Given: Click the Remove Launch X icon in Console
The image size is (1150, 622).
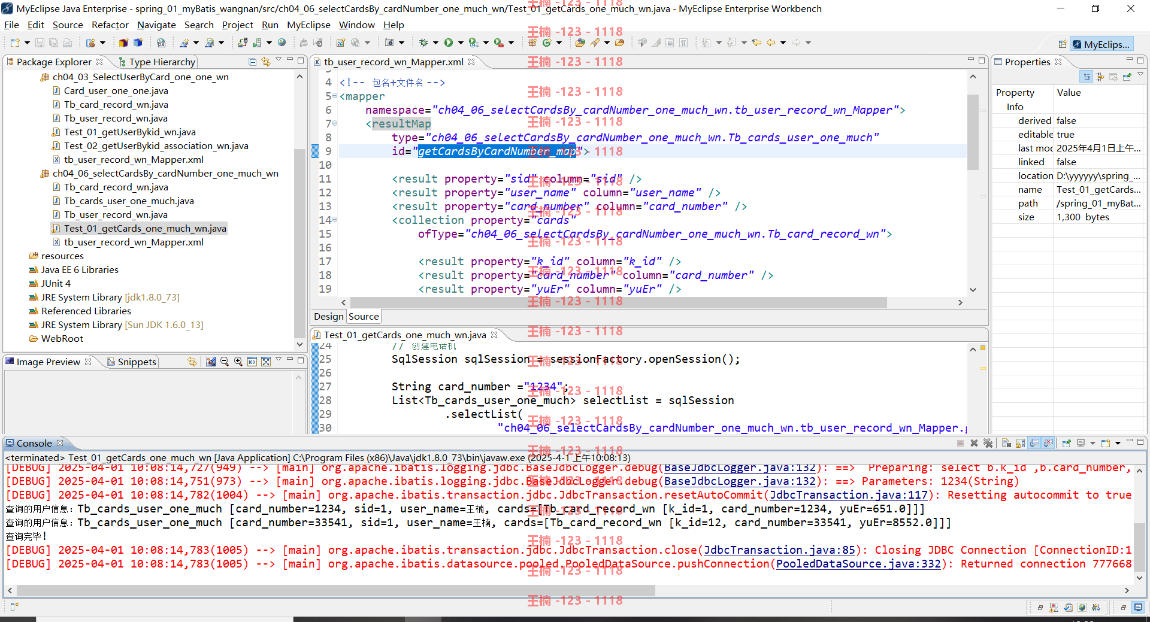Looking at the screenshot, I should point(974,443).
